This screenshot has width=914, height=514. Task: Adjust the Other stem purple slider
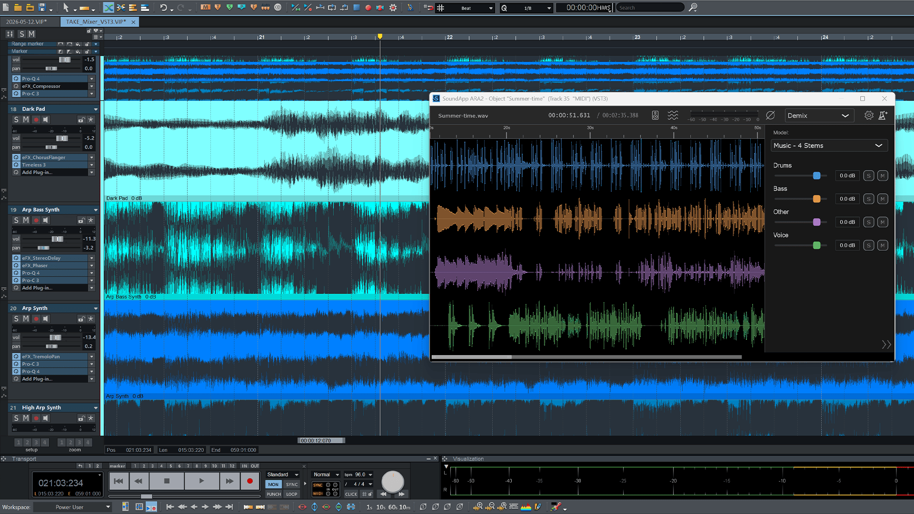point(816,222)
